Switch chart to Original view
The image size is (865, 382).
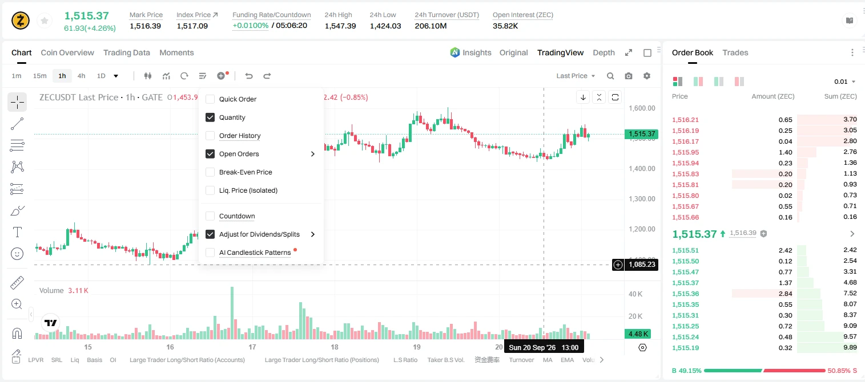tap(513, 52)
